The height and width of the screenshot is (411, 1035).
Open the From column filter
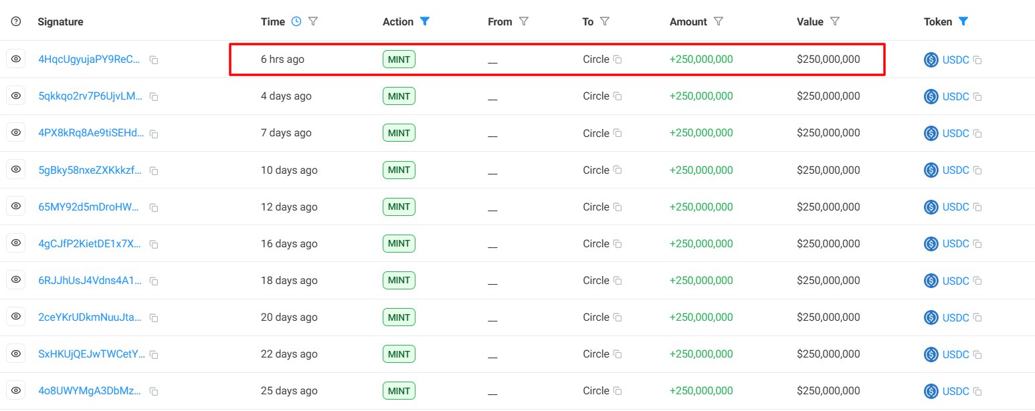tap(524, 21)
